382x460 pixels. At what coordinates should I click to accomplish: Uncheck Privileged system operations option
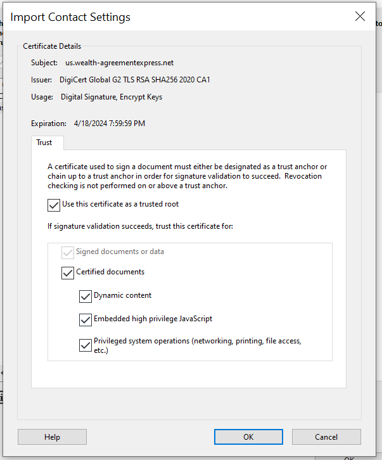tap(85, 345)
